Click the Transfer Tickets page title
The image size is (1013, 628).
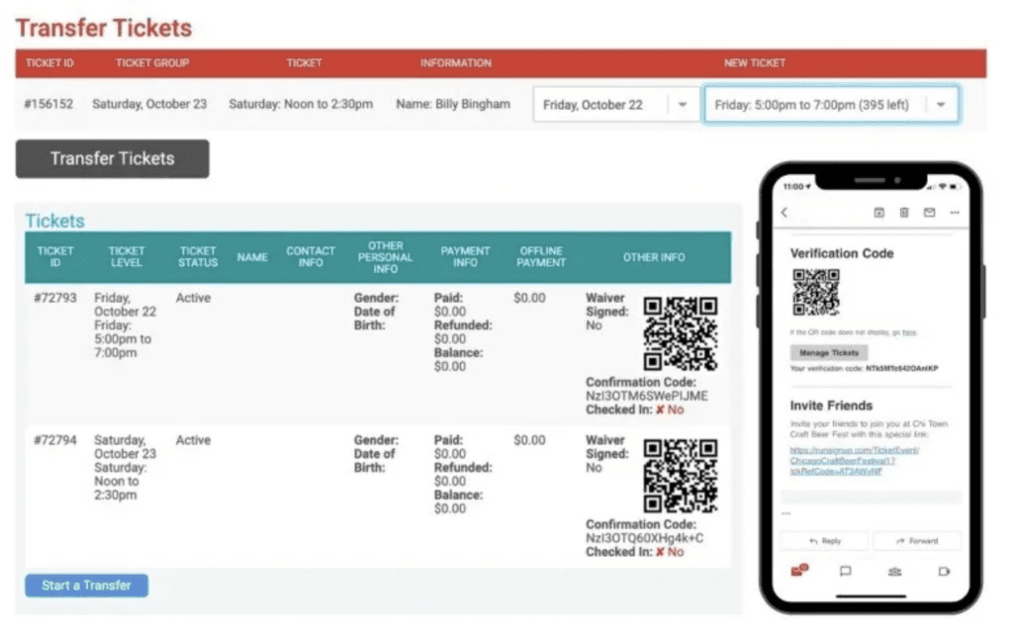click(x=104, y=28)
